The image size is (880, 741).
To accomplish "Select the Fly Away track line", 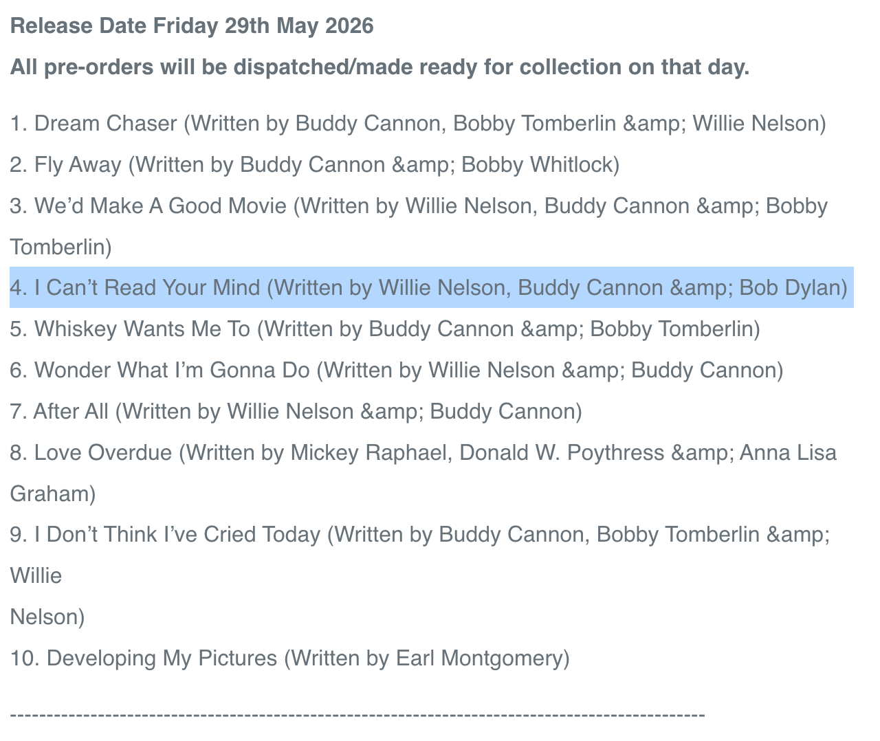I will pyautogui.click(x=314, y=165).
